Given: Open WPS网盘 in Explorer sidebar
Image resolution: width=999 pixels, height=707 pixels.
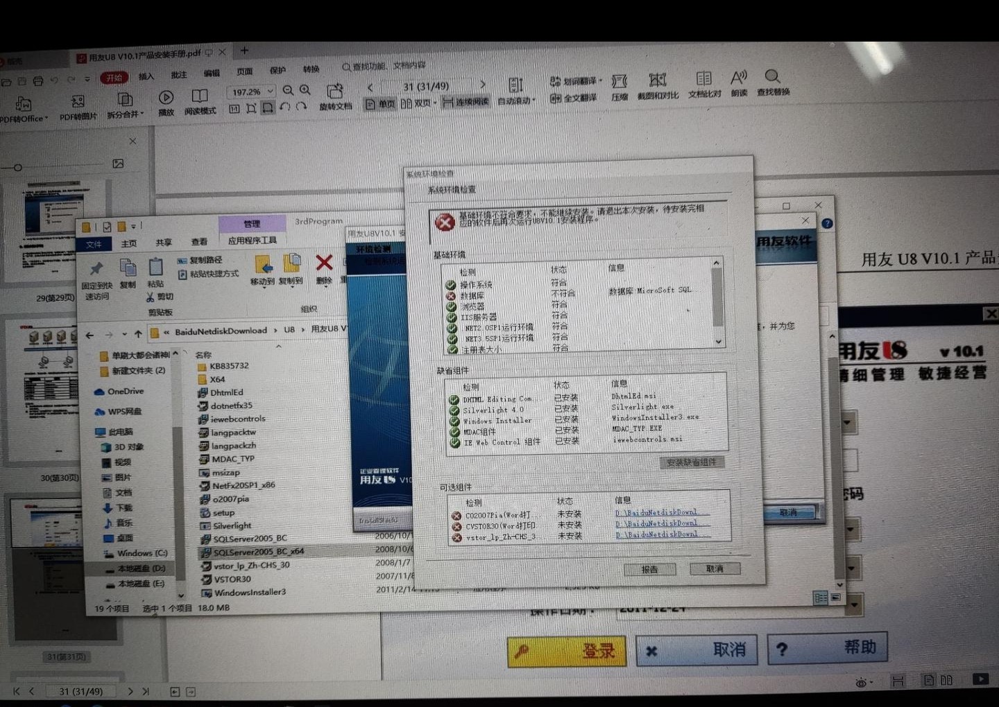Looking at the screenshot, I should tap(118, 412).
